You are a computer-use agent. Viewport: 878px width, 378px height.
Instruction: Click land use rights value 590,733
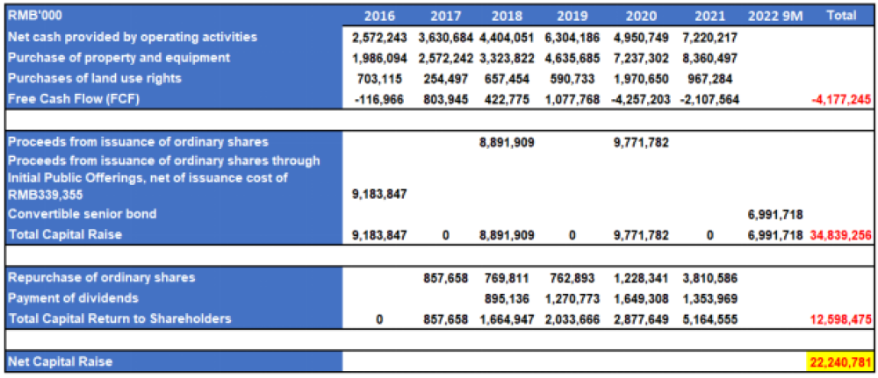572,78
